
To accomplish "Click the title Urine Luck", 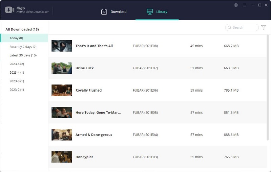I will [x=84, y=68].
